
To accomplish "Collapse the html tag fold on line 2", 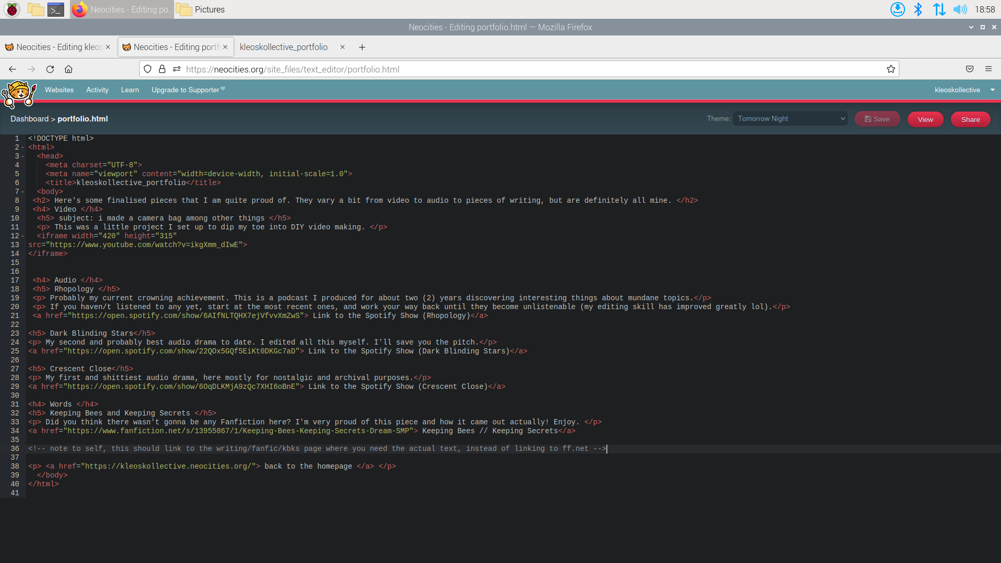I will coord(23,148).
